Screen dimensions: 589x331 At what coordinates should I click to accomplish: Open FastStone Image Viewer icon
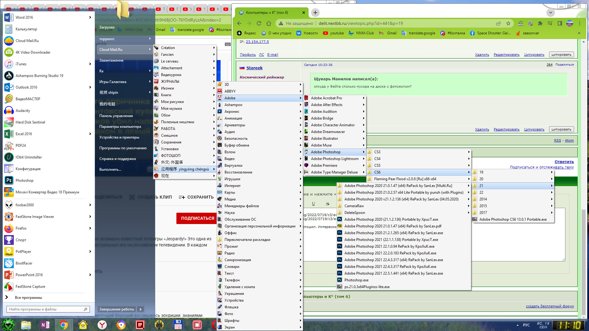click(x=9, y=217)
